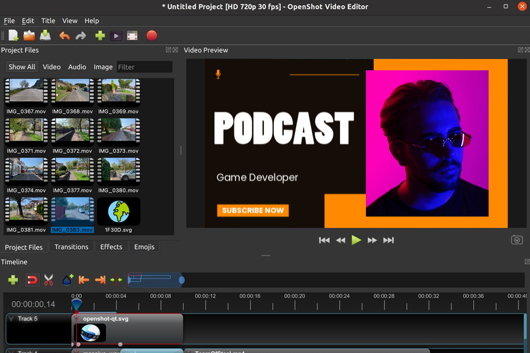Save project using the download arrow icon
Viewport: 530px width, 353px height.
[x=45, y=36]
